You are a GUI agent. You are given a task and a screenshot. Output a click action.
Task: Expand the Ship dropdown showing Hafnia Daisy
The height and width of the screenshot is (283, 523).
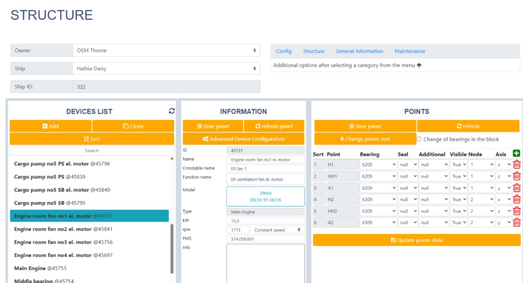click(x=166, y=68)
